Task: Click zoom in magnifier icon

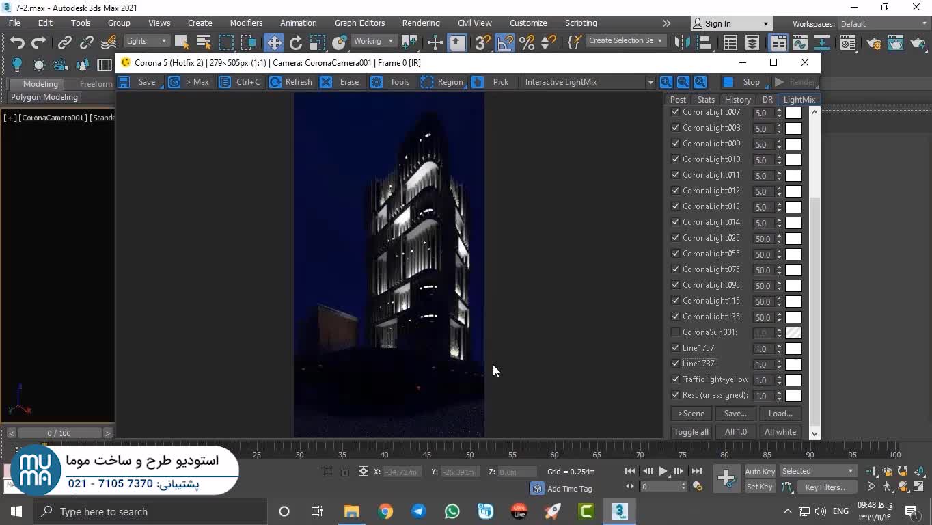Action: 666,82
